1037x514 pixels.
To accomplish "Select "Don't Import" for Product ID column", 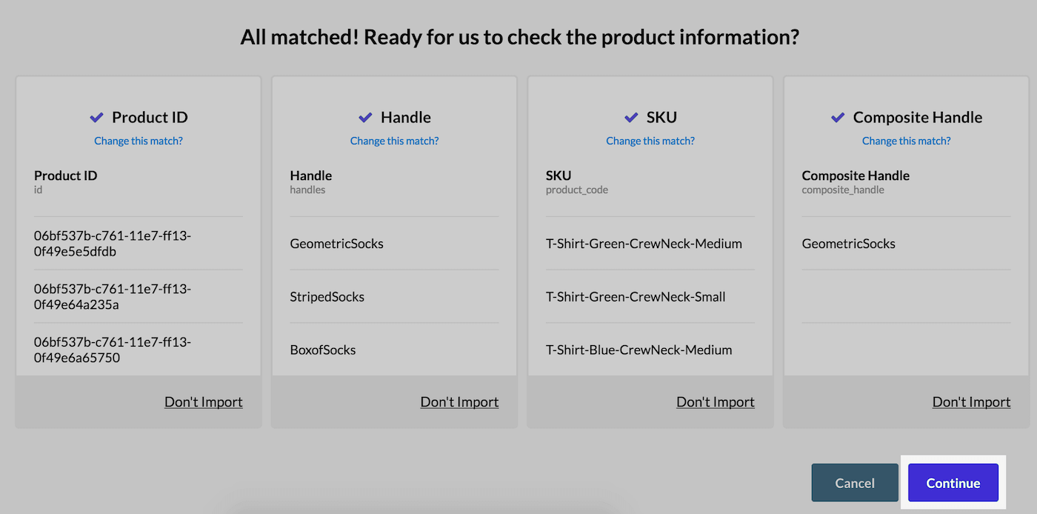I will click(203, 401).
